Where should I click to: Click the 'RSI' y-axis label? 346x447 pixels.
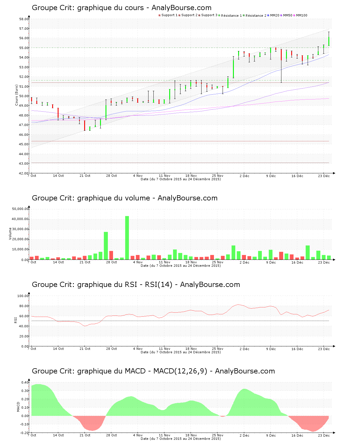[x=16, y=320]
